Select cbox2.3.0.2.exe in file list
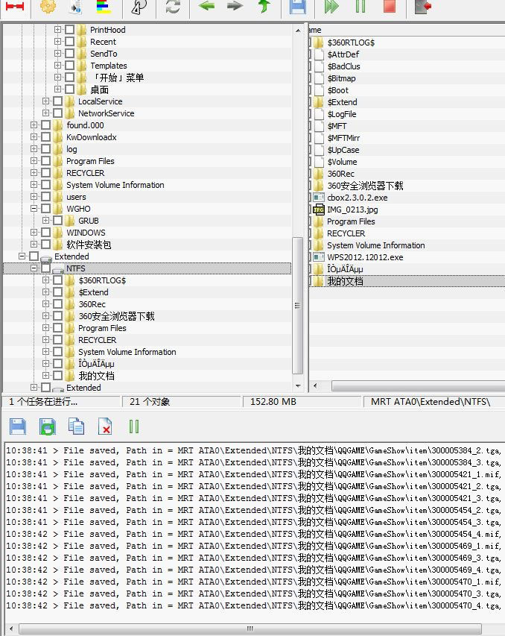The width and height of the screenshot is (505, 636). tap(357, 198)
